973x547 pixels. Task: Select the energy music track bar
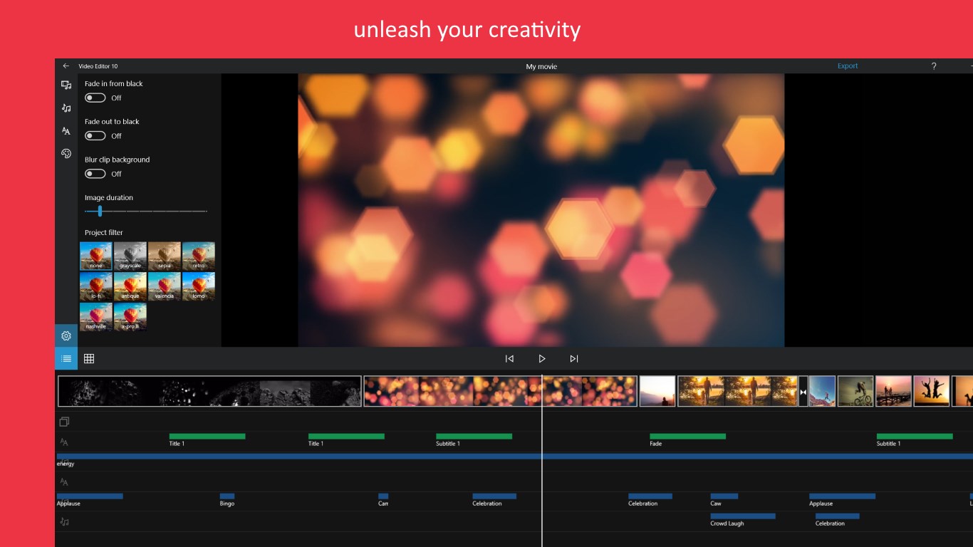(514, 456)
